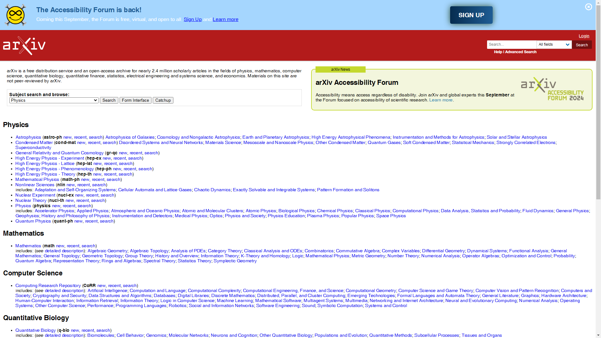Click the Form Interface button
The height and width of the screenshot is (338, 601).
[135, 100]
